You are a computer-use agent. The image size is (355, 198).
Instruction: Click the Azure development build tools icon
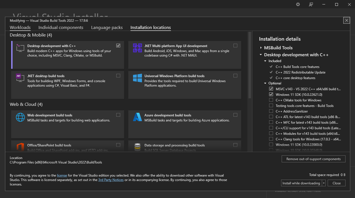[137, 117]
